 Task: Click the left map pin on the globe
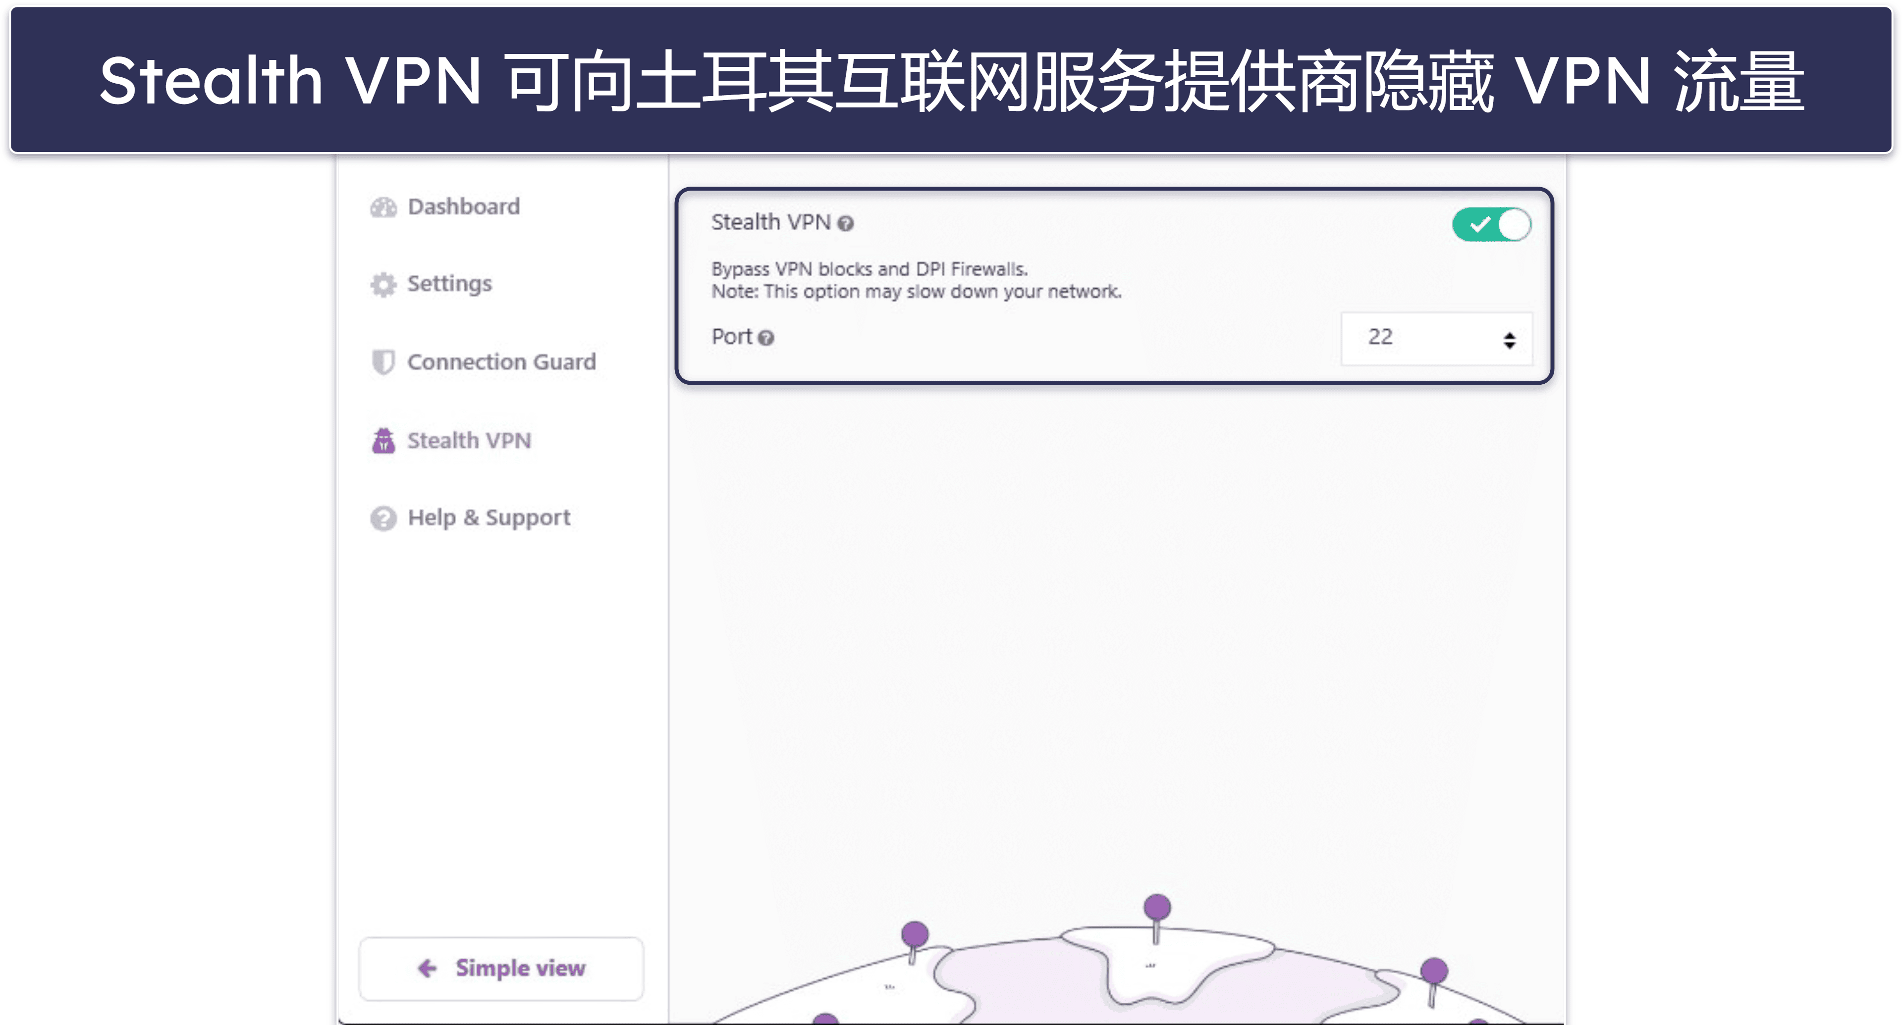[x=914, y=942]
